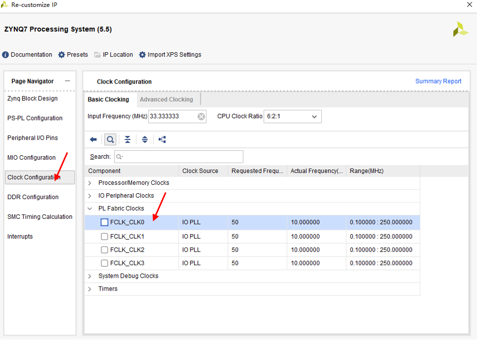Click the Clock Source column header
The image size is (477, 340).
[x=203, y=171]
